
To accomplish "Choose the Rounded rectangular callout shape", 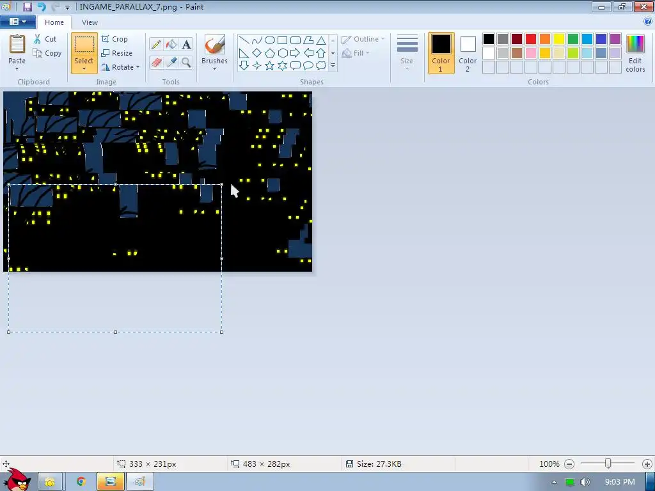I will (296, 66).
